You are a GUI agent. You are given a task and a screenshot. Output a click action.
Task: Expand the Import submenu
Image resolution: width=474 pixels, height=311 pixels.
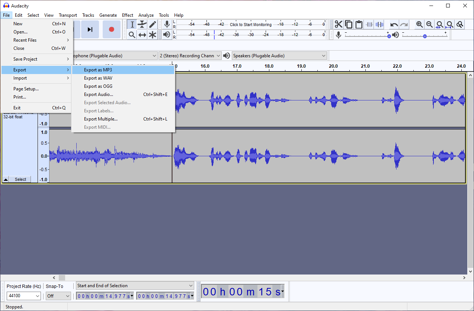(36, 78)
